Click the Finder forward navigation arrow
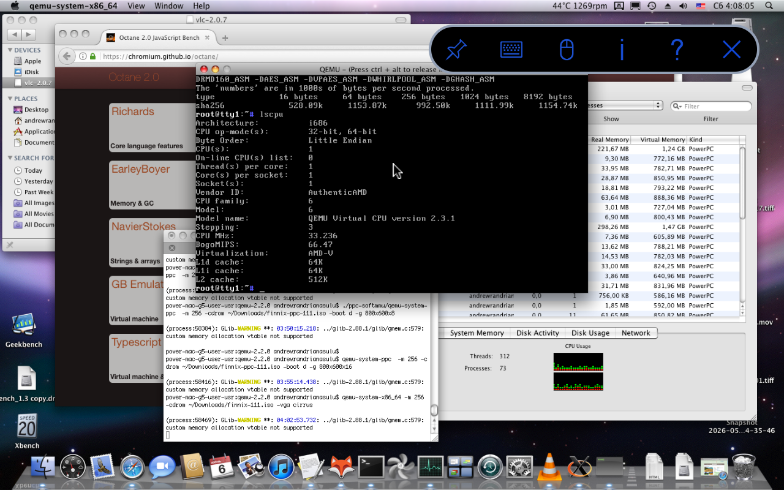 (x=29, y=34)
